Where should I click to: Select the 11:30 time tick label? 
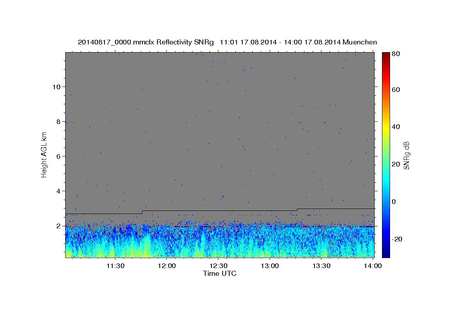pos(115,266)
